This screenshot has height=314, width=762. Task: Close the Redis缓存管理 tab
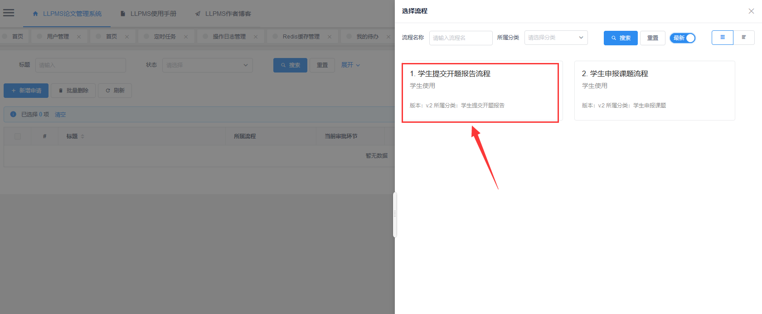pyautogui.click(x=330, y=37)
